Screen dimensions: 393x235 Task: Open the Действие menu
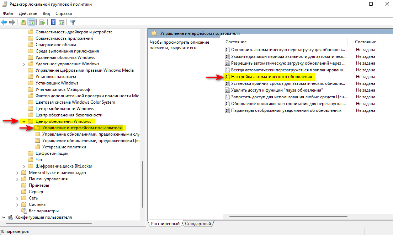[28, 13]
